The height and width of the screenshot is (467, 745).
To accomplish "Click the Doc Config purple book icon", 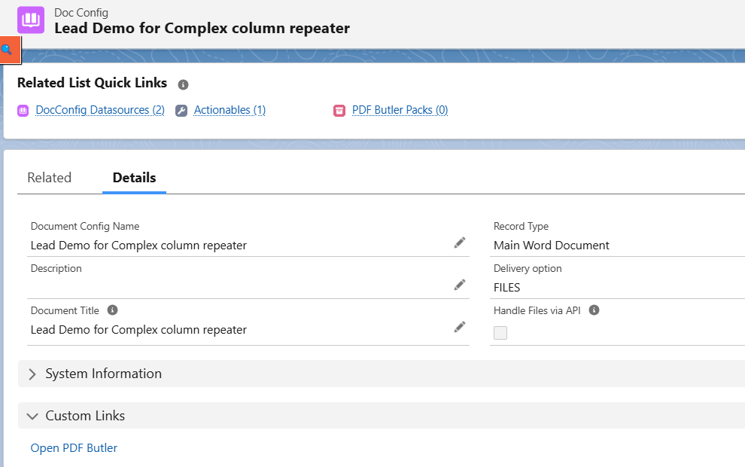I will (31, 20).
